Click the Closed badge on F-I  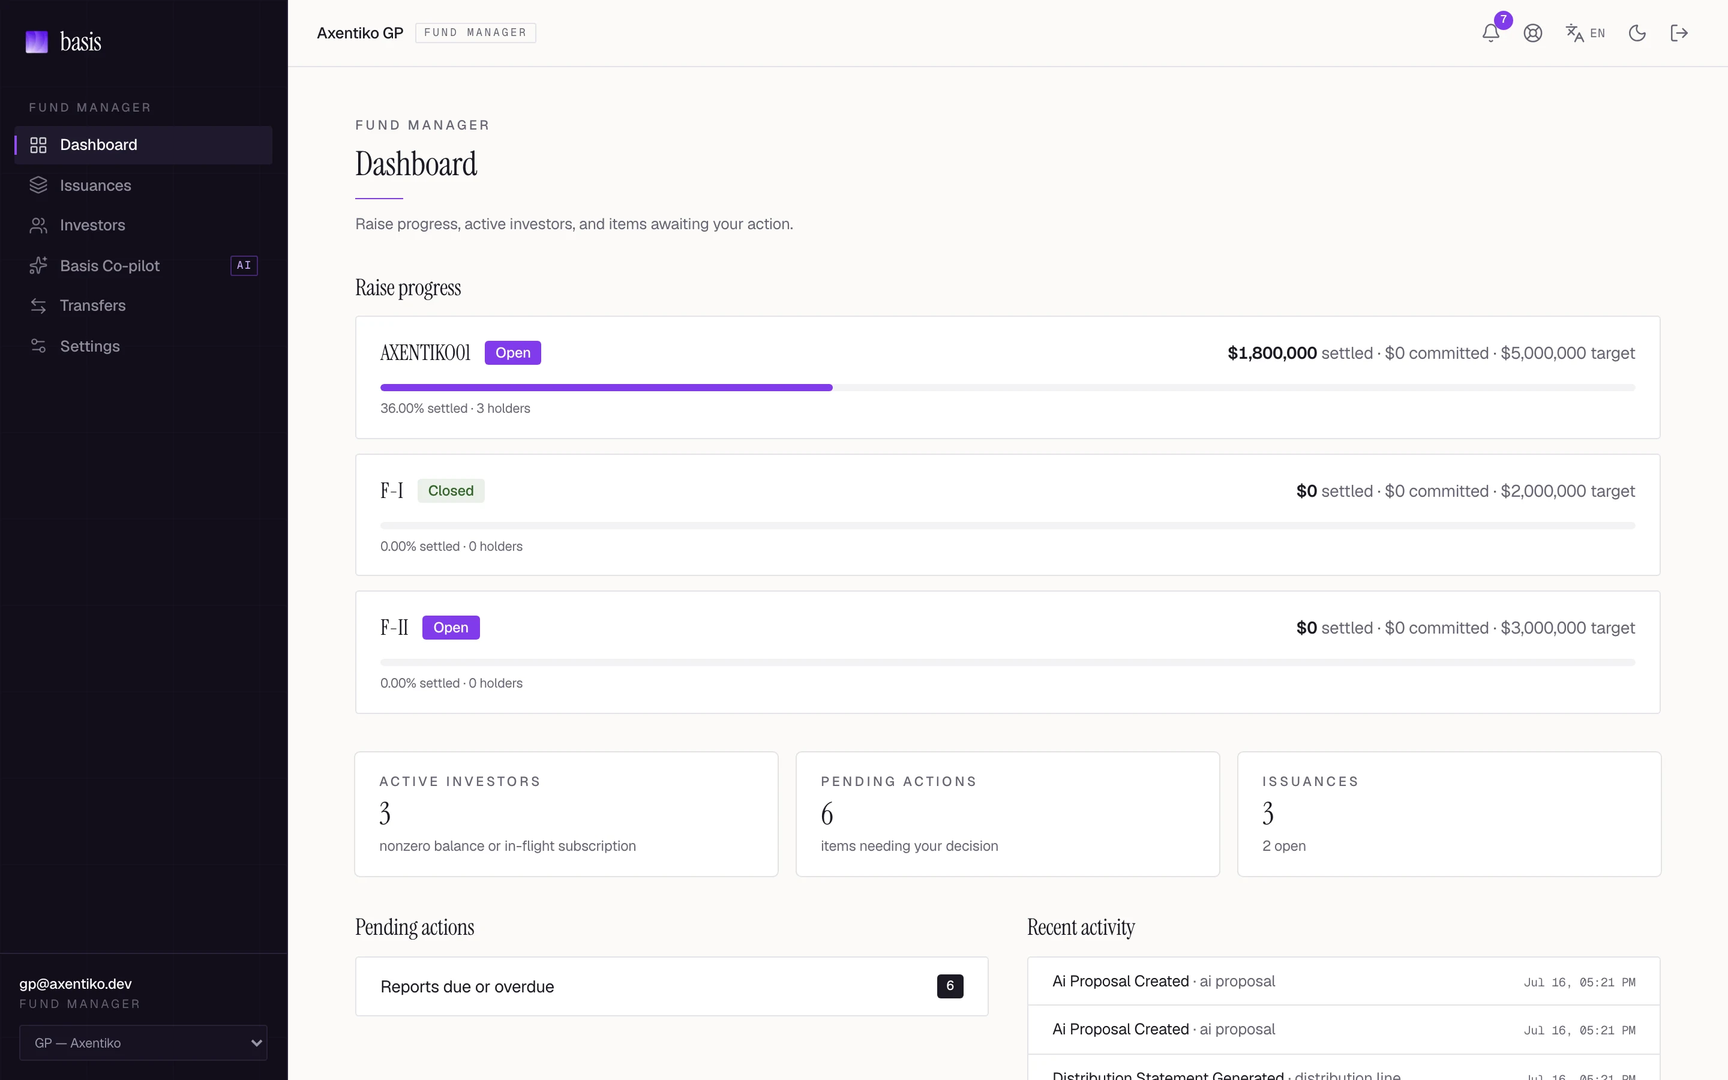tap(451, 491)
